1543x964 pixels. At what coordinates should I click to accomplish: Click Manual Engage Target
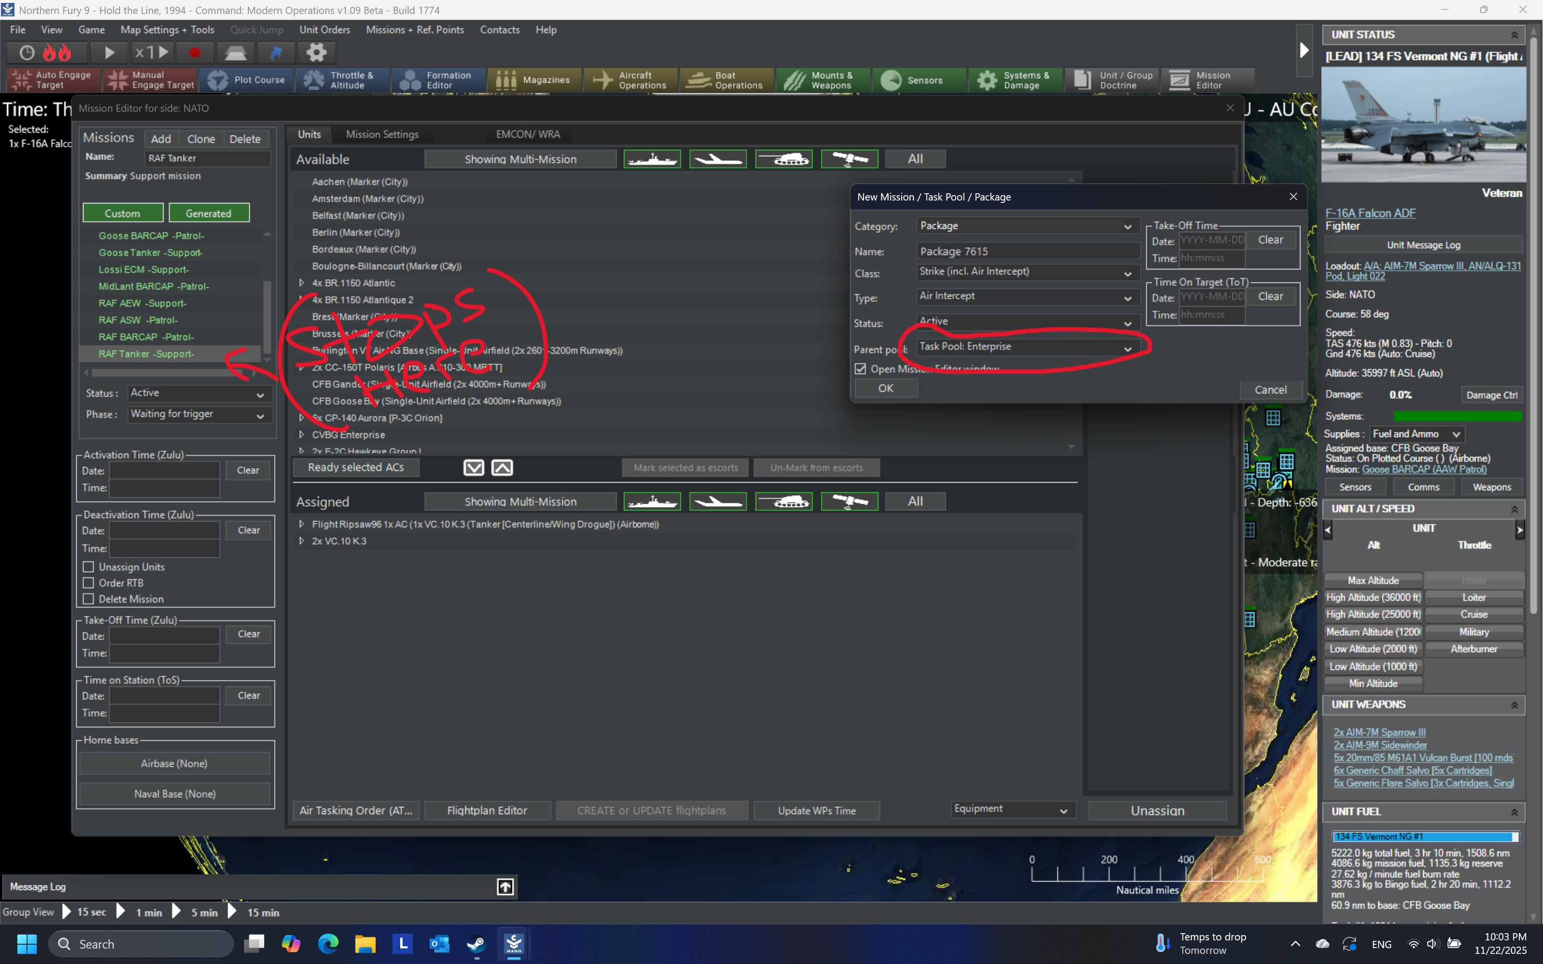click(x=150, y=80)
